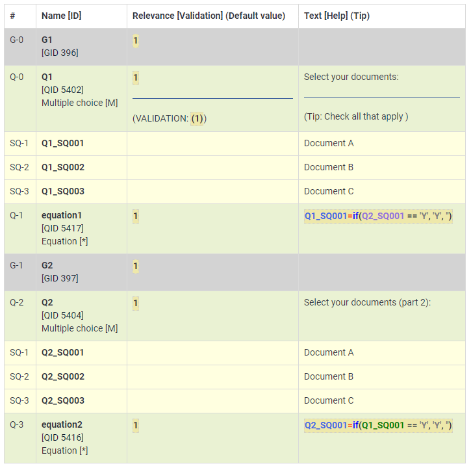Open question Q2 with QID 5404
This screenshot has width=471, height=468.
coord(47,303)
